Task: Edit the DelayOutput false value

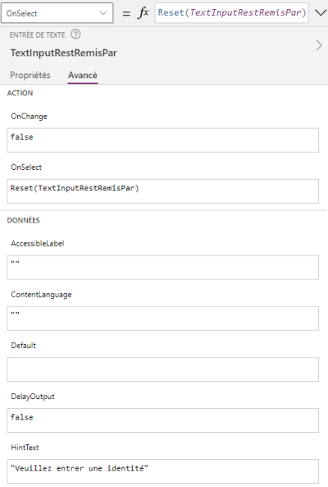Action: coord(162,420)
